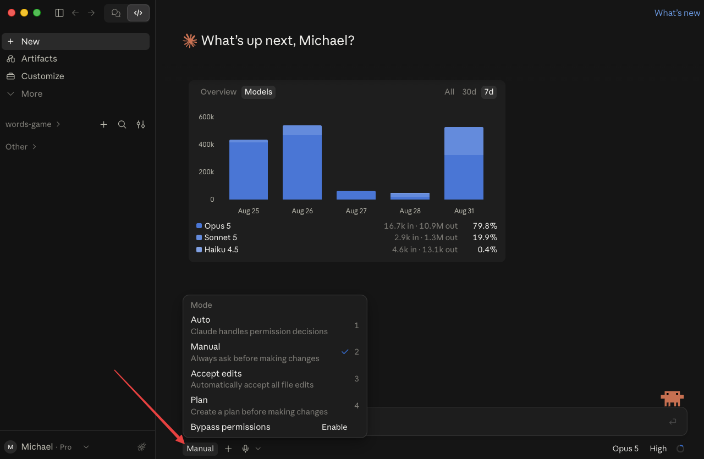
Task: Open the Opus 5 model picker
Action: click(x=625, y=449)
